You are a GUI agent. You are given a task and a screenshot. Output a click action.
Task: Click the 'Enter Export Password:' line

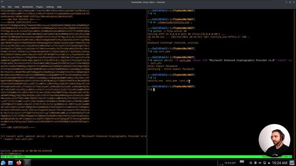163,66
